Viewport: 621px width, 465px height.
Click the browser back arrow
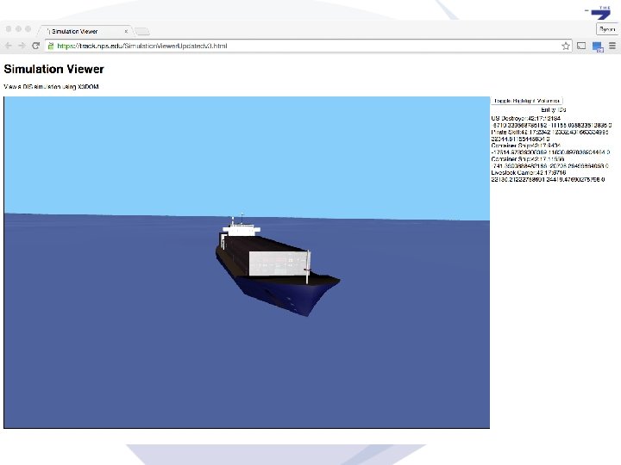coord(9,46)
